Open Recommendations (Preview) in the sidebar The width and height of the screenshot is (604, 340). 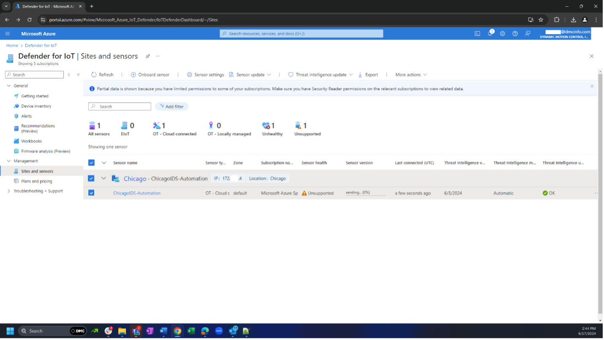pos(38,129)
